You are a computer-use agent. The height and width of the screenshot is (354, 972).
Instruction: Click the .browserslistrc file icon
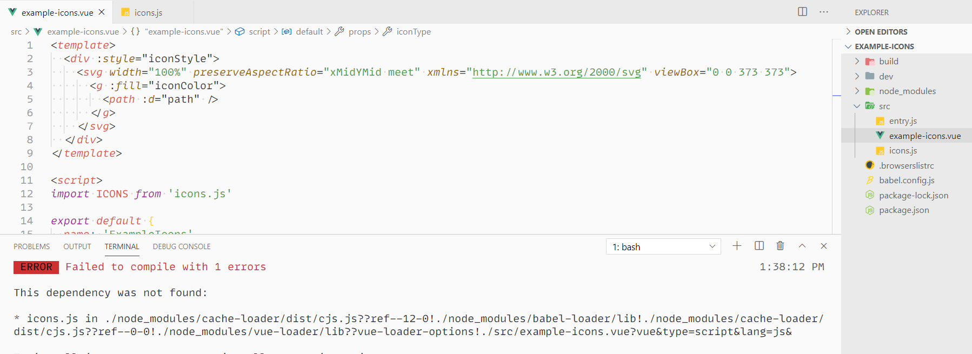coord(869,165)
